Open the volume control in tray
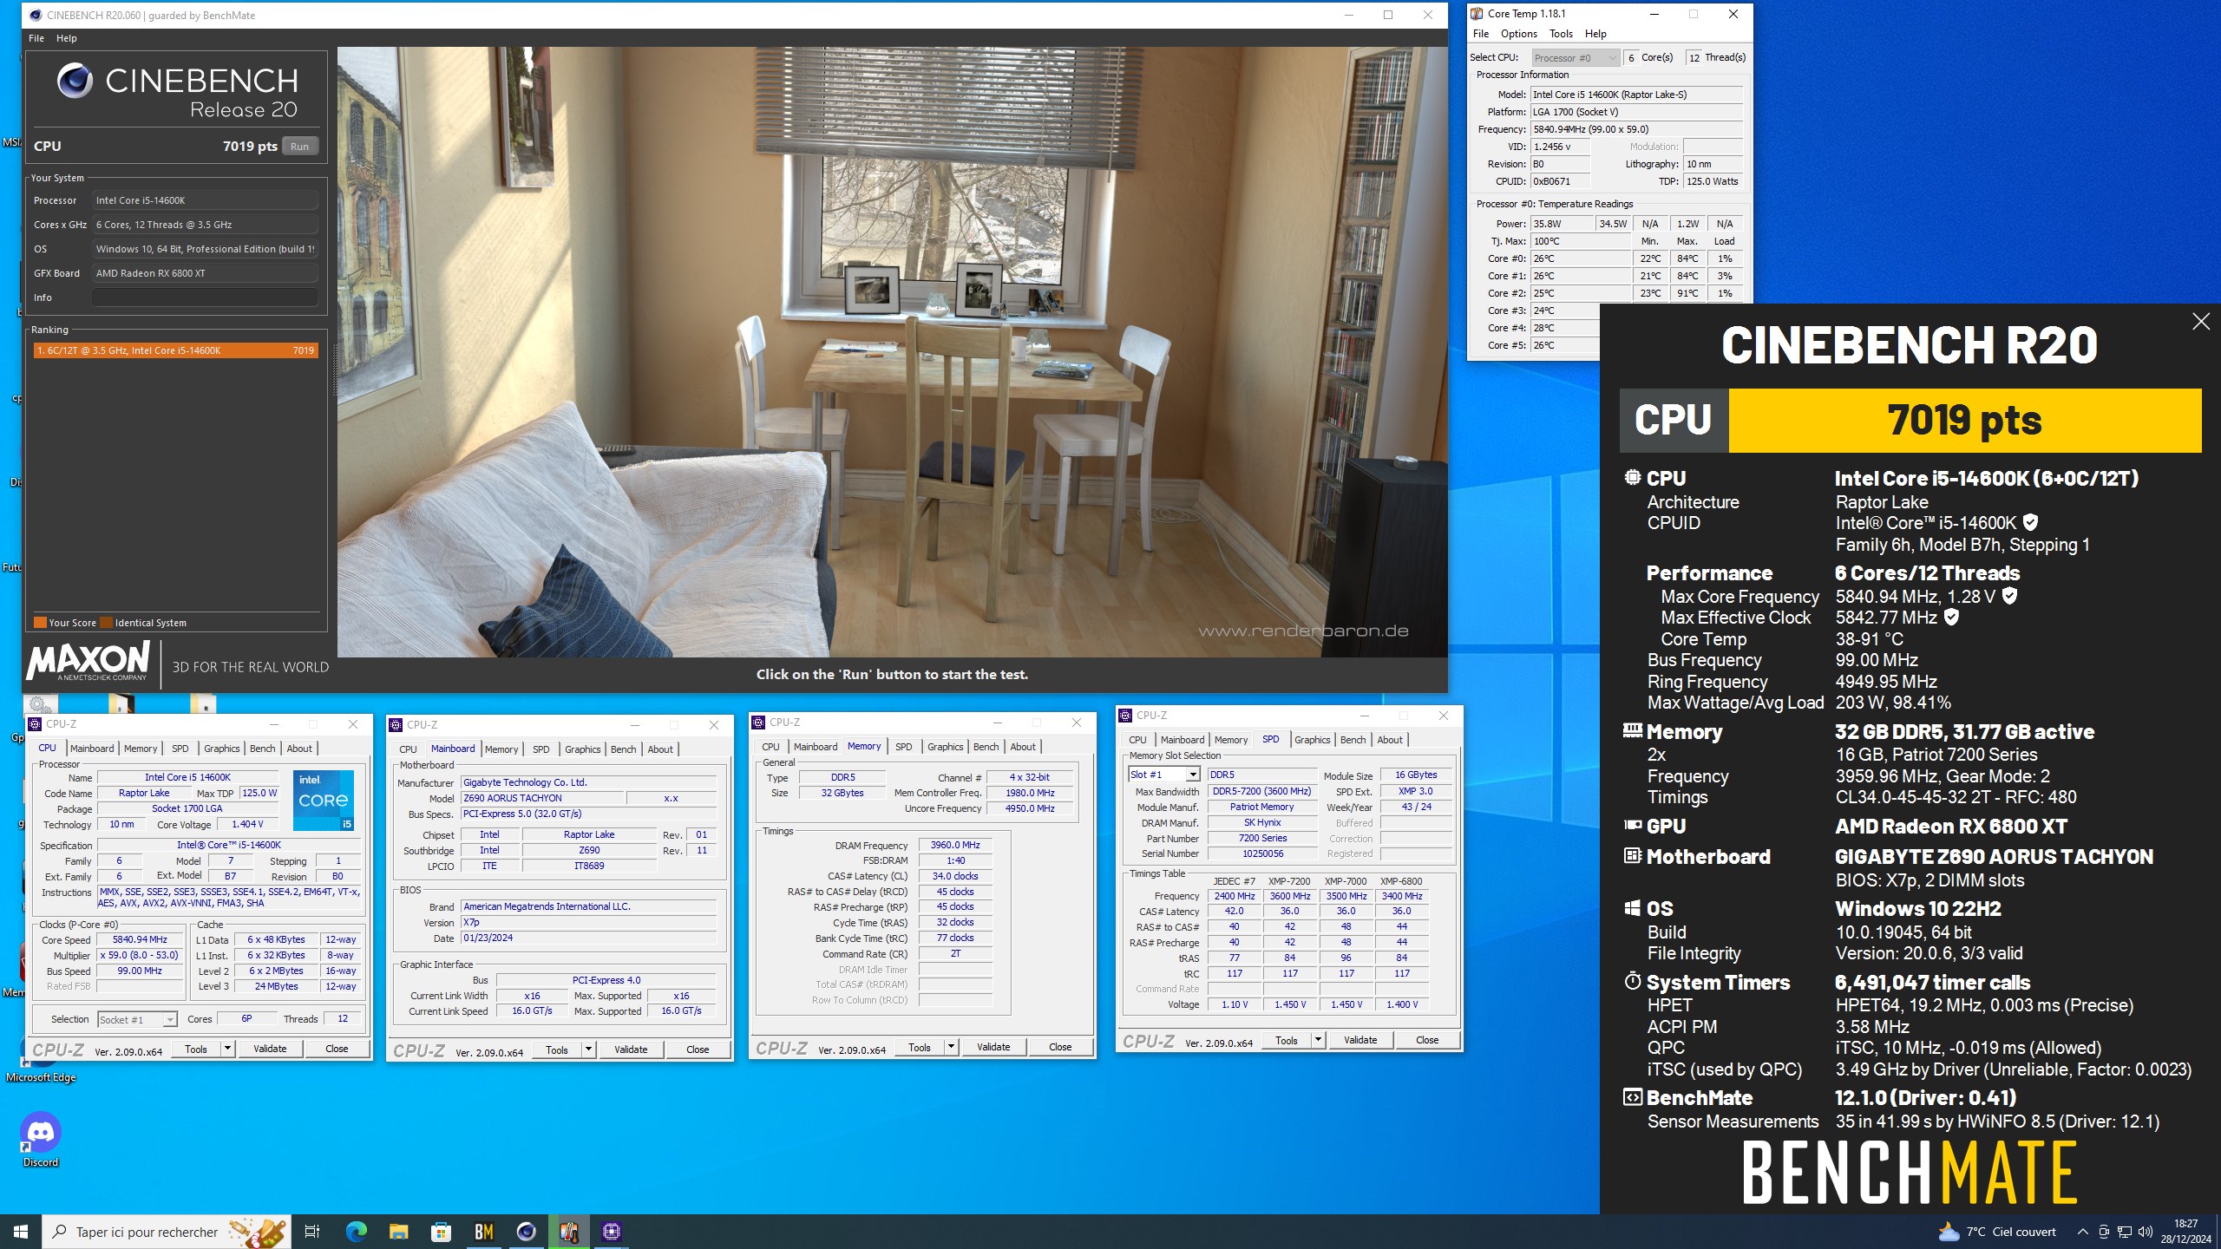The width and height of the screenshot is (2221, 1249). tap(2146, 1232)
